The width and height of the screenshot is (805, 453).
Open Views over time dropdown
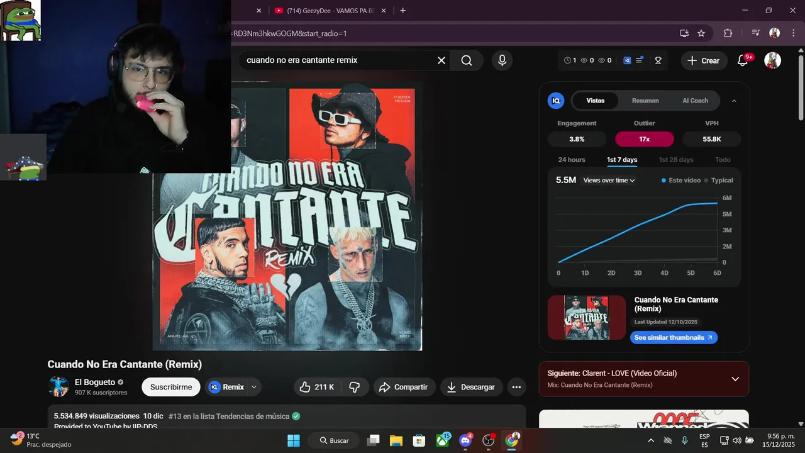pos(609,181)
